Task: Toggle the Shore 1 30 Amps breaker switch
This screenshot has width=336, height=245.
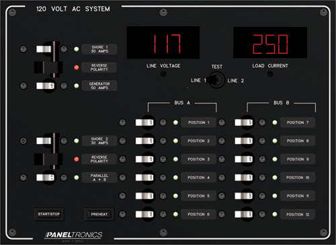Action: [44, 49]
